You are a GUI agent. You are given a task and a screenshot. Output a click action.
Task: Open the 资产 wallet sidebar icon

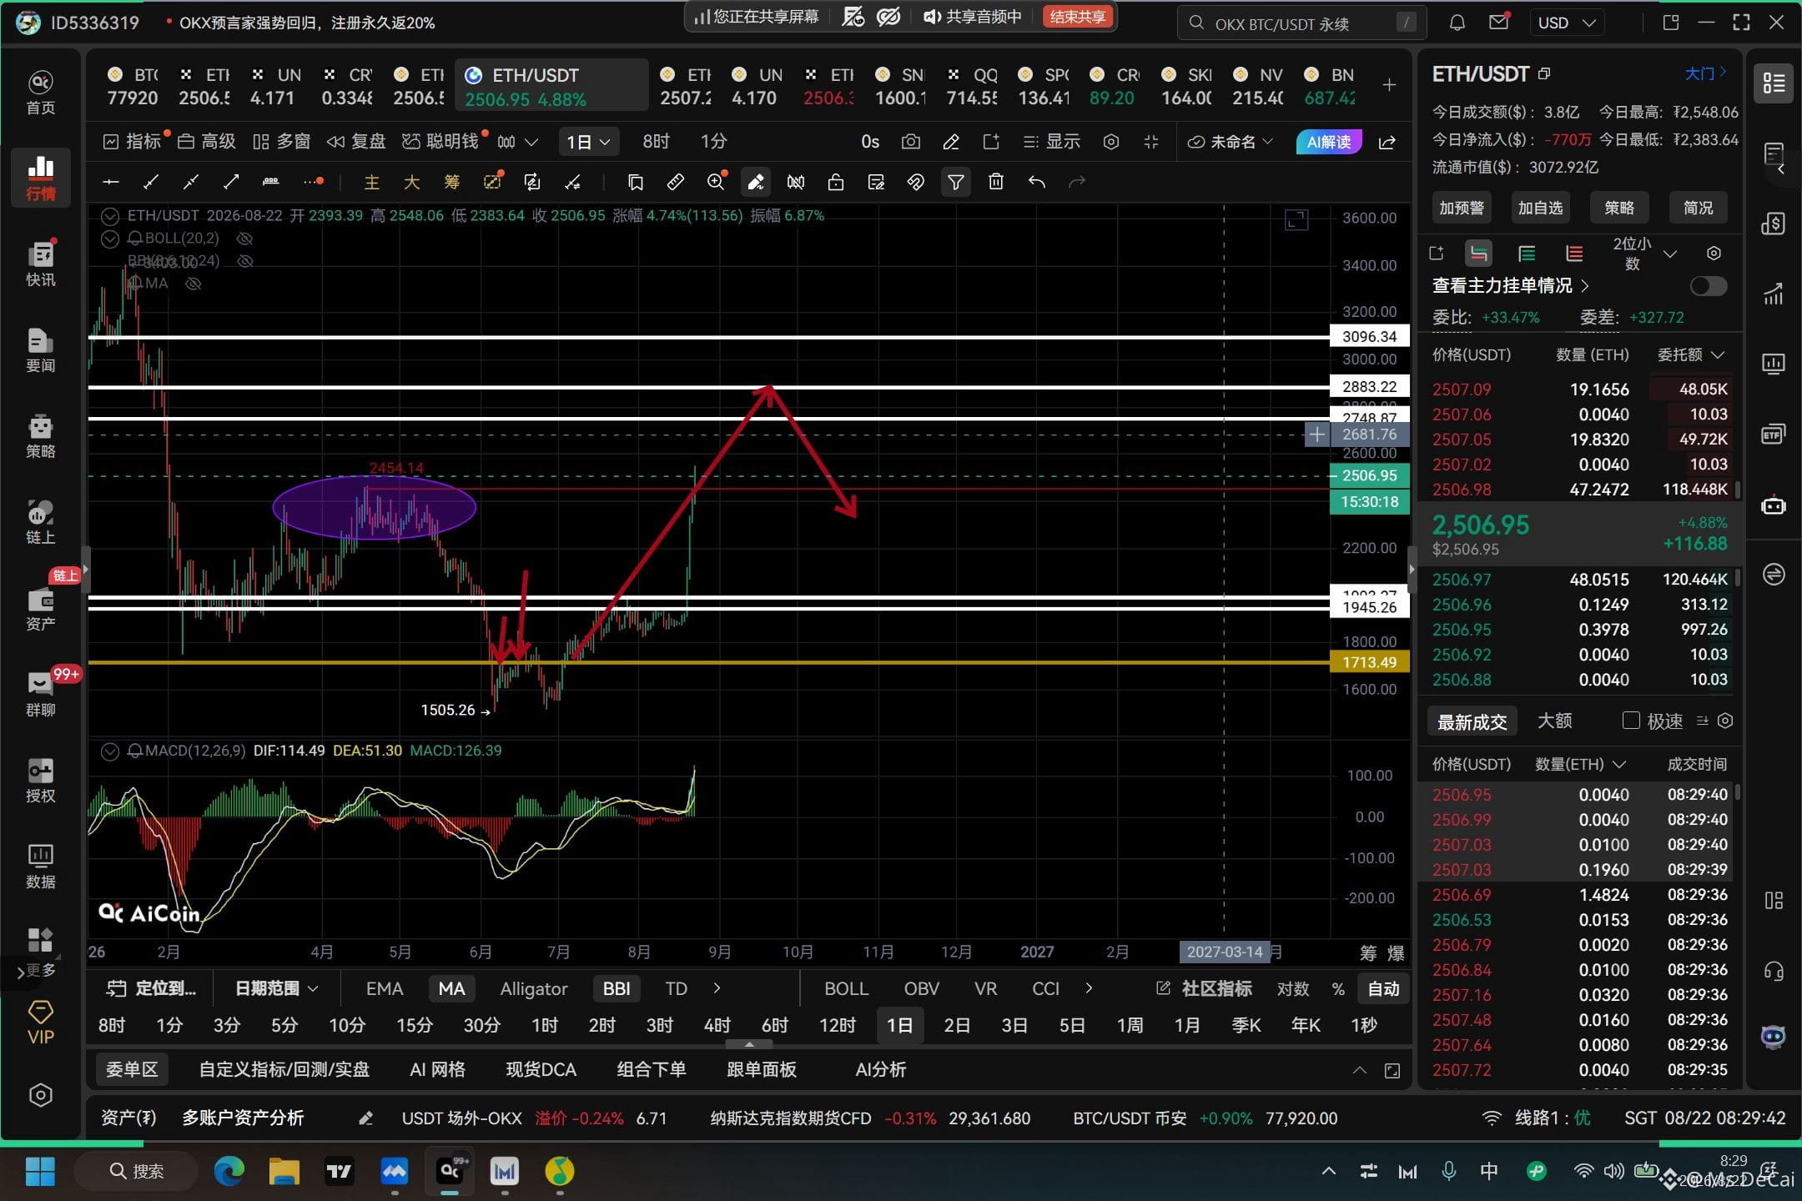pos(40,609)
